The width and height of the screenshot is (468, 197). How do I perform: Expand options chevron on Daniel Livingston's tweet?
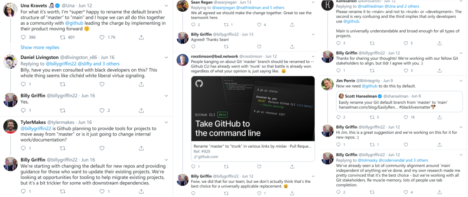[x=166, y=57]
